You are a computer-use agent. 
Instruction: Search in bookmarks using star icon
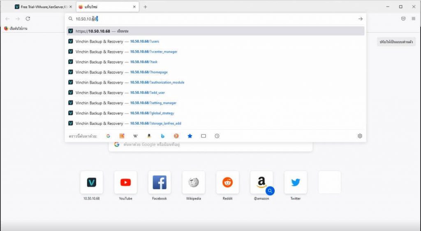click(x=190, y=136)
